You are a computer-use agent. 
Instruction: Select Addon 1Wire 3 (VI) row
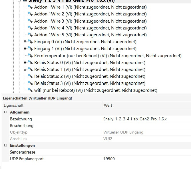91,21
